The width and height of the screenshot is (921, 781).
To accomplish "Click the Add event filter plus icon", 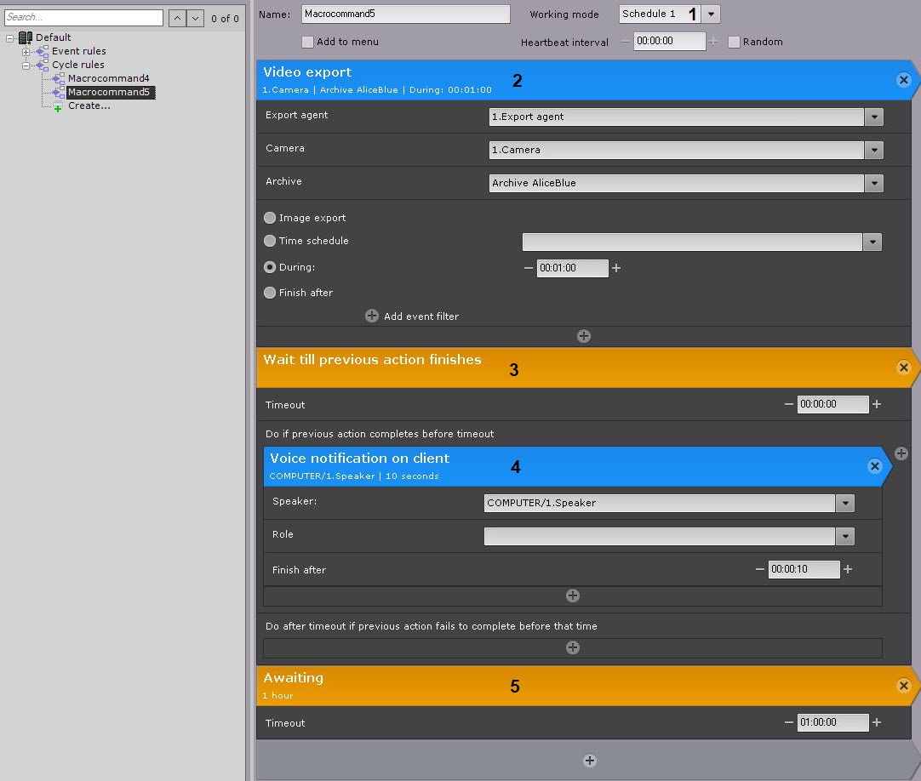I will (372, 316).
